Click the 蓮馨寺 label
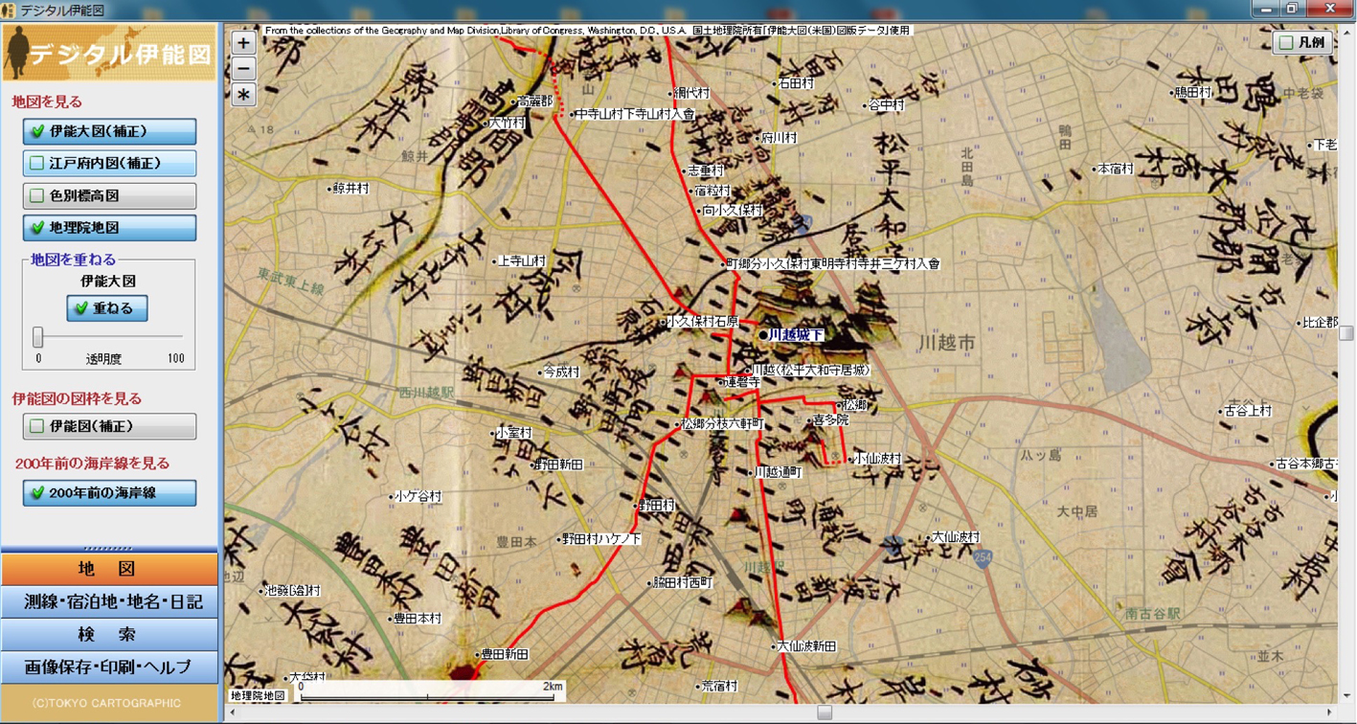This screenshot has width=1357, height=724. (742, 382)
